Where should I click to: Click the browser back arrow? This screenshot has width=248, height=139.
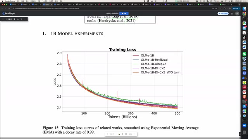click(x=2, y=8)
